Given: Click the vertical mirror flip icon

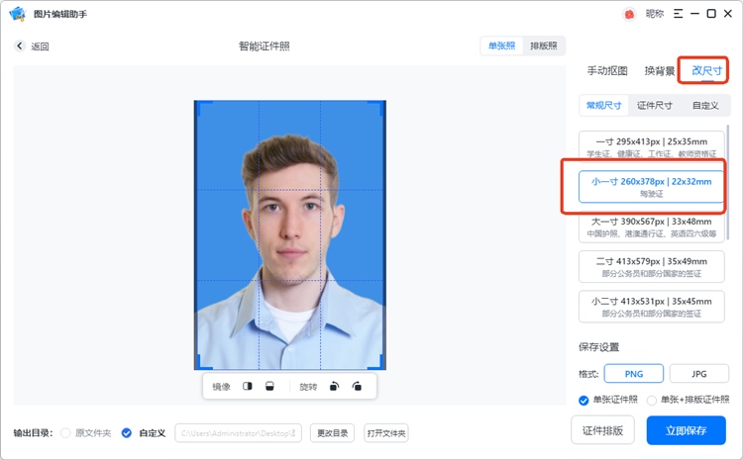Looking at the screenshot, I should 269,386.
